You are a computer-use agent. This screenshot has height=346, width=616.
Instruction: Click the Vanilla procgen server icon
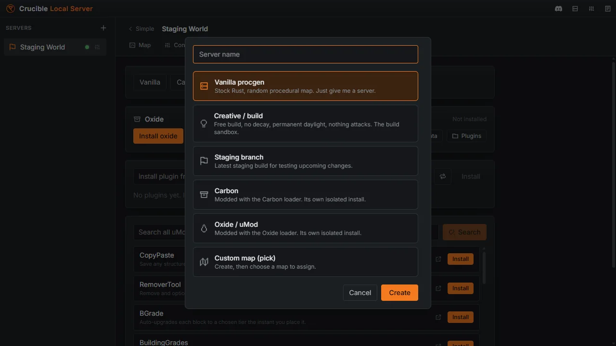tap(204, 86)
